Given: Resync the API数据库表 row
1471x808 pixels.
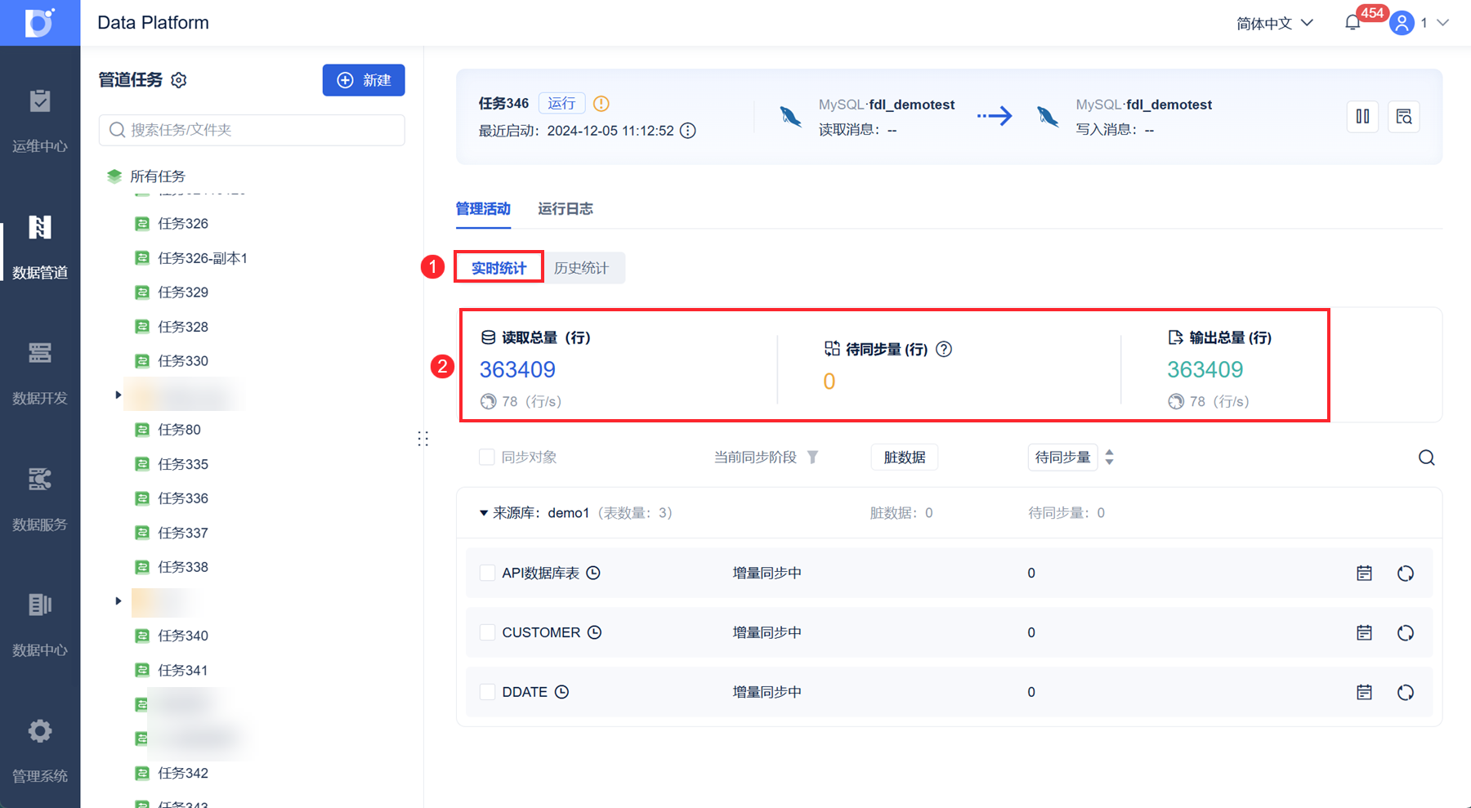Looking at the screenshot, I should pos(1406,574).
